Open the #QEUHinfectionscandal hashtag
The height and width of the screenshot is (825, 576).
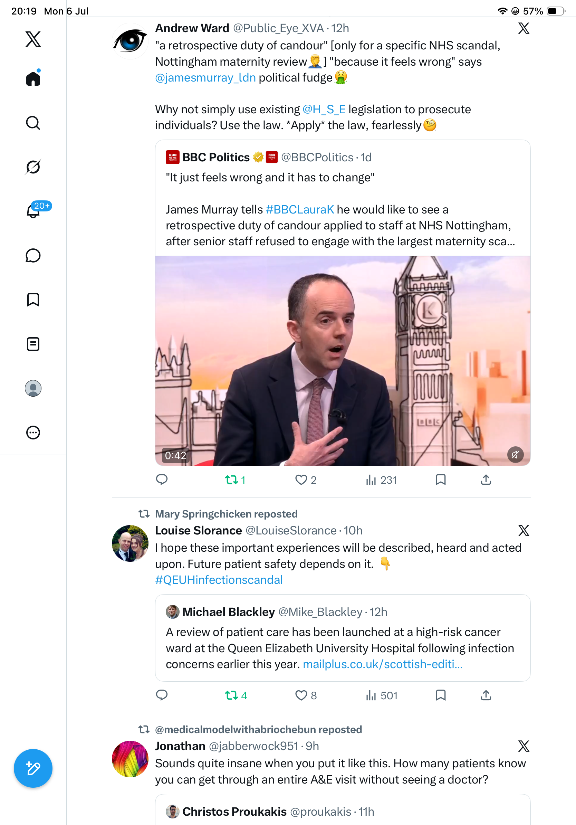click(x=219, y=580)
